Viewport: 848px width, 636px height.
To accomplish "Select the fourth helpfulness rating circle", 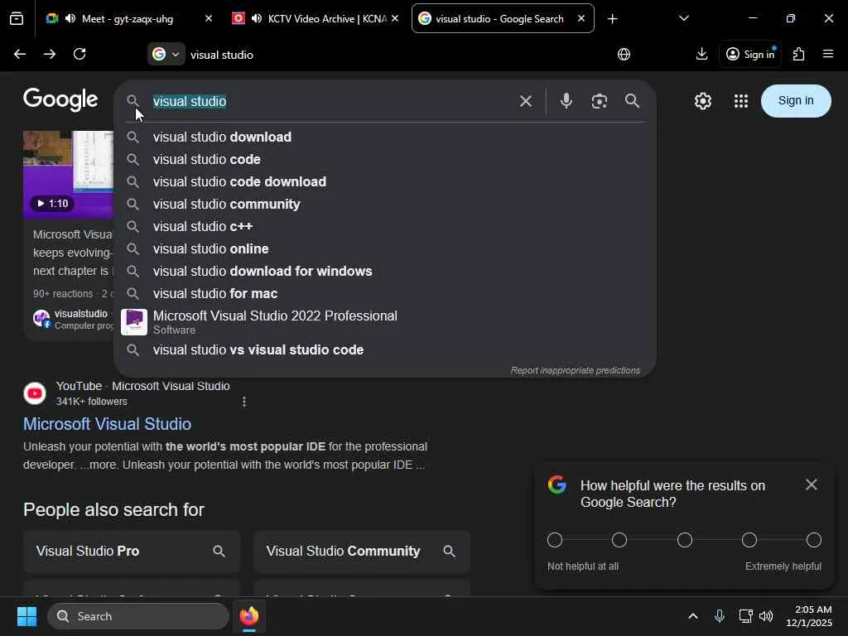I will point(749,540).
